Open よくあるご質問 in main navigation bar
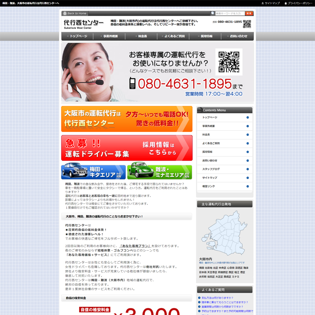Viewport: 315px width, 315px height. [173, 36]
